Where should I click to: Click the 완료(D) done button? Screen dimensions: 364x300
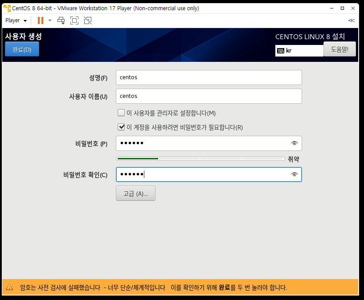pos(22,49)
